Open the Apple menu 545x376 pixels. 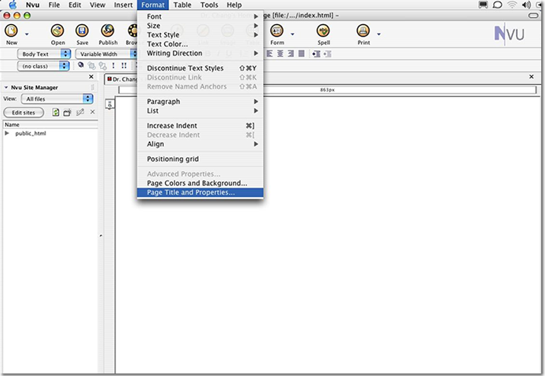pyautogui.click(x=13, y=5)
